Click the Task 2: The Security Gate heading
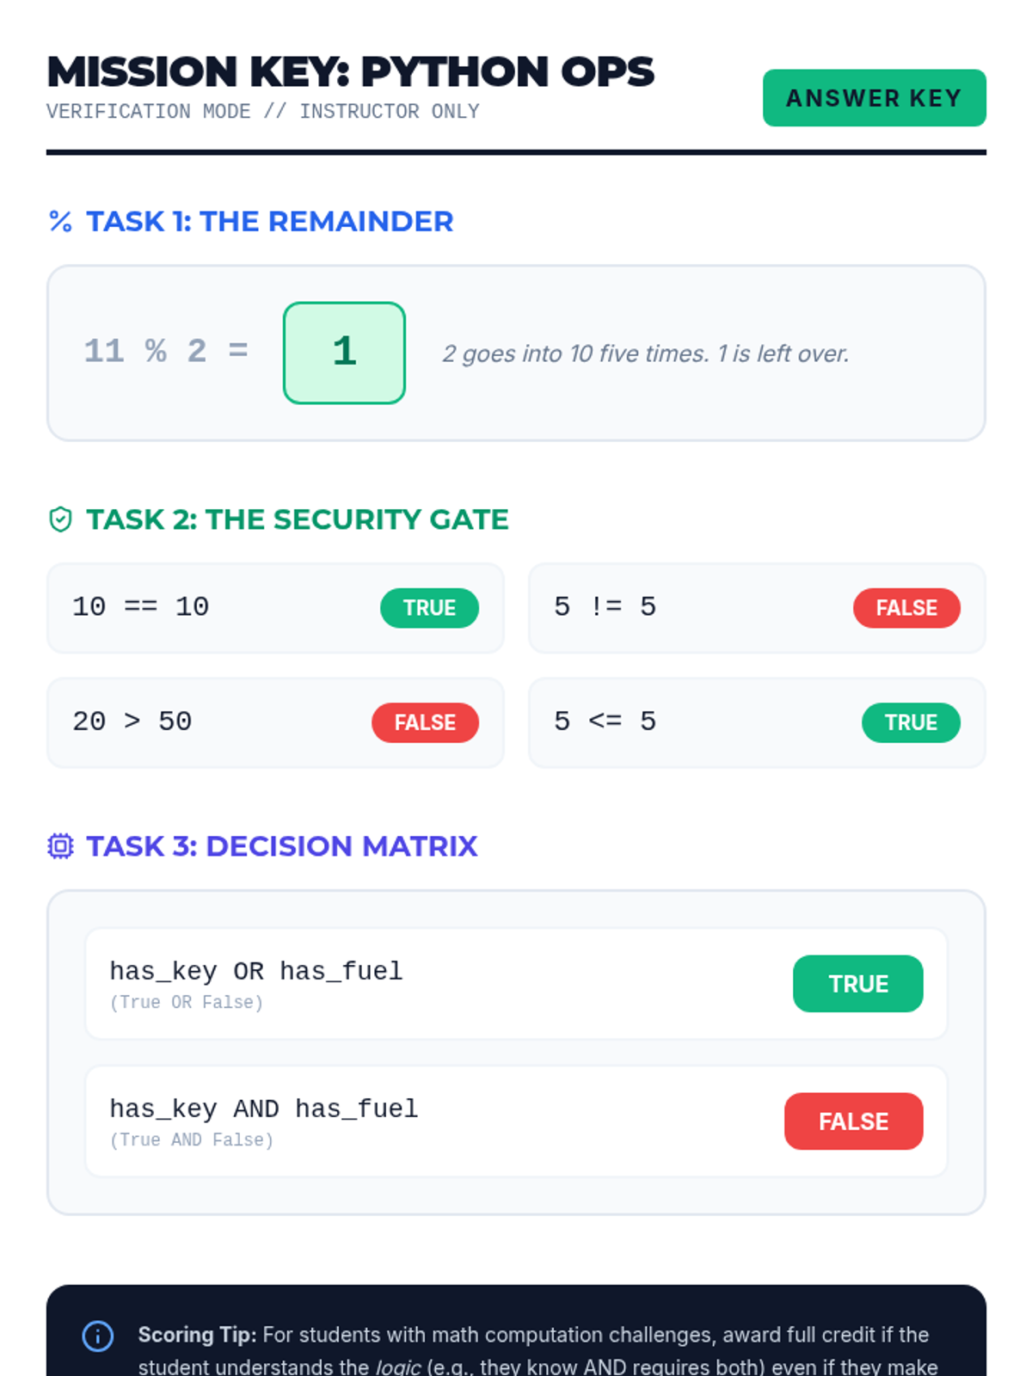Viewport: 1032px width, 1376px height. click(298, 519)
